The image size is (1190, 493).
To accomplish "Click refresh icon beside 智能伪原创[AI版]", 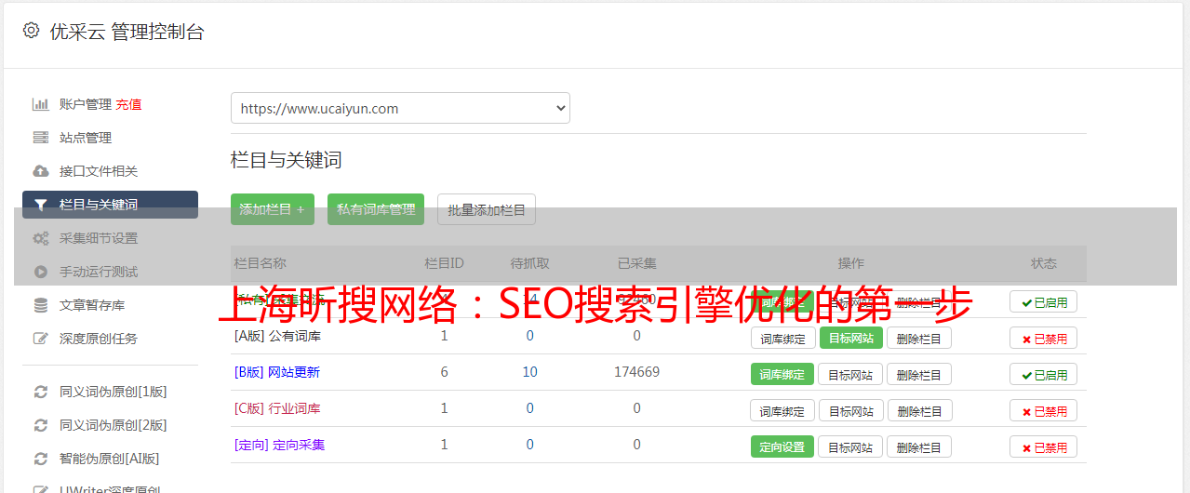I will coord(40,459).
